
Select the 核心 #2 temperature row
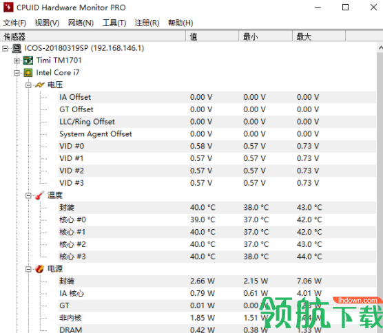pyautogui.click(x=217, y=244)
